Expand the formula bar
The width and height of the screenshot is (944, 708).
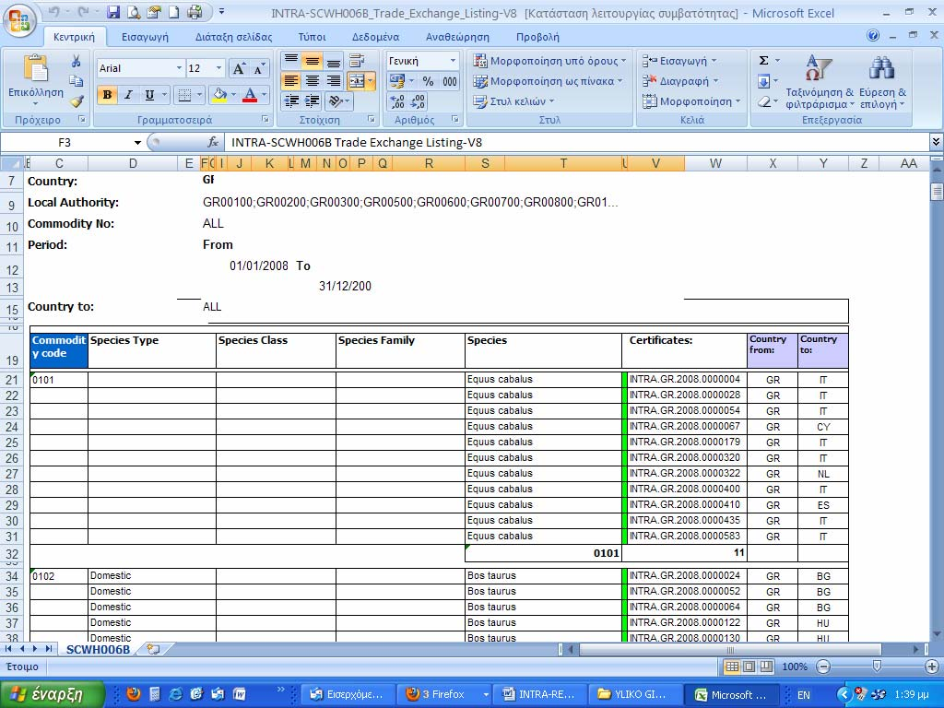coord(936,142)
